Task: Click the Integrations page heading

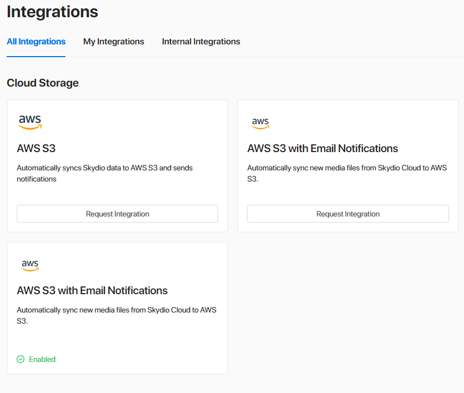Action: coord(52,12)
